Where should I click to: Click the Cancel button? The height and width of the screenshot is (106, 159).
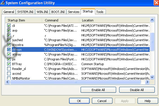pyautogui.click(x=102, y=101)
